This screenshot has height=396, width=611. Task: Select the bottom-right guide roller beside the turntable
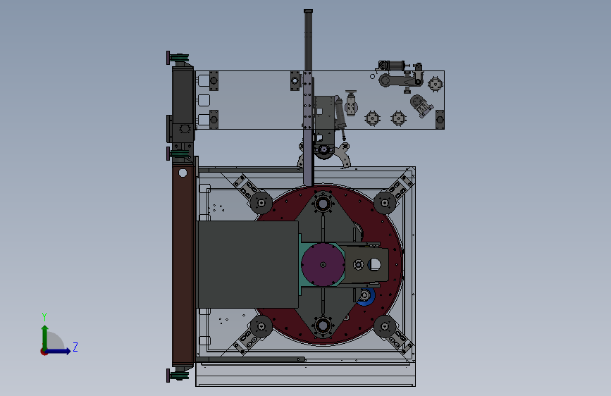click(385, 327)
